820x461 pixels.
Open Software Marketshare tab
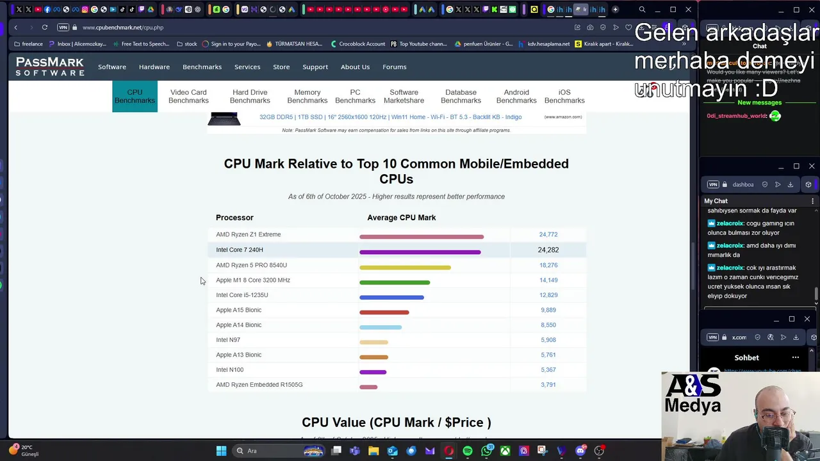404,96
